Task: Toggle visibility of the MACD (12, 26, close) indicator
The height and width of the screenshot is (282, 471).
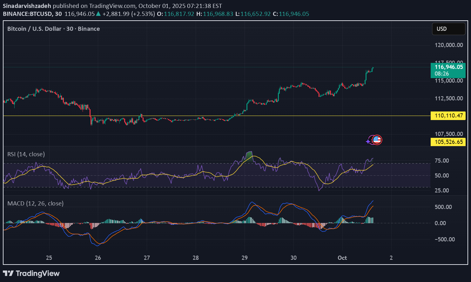Action: 35,203
